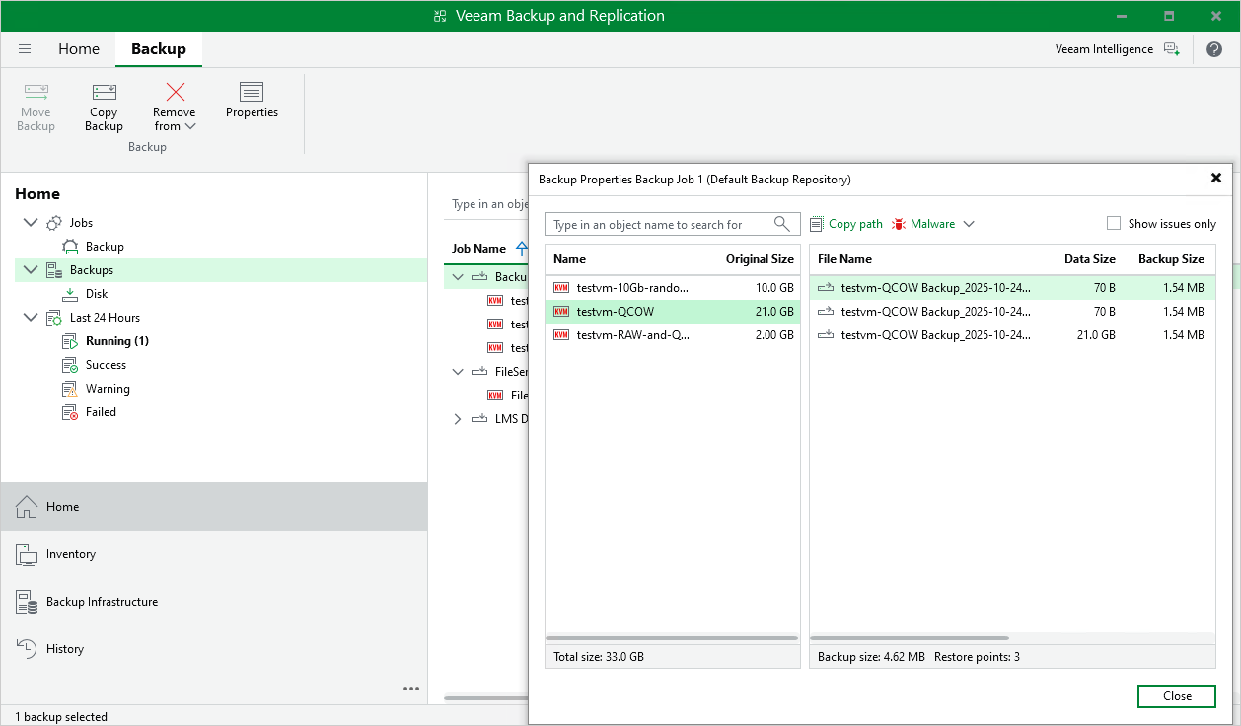Close the Backup Properties dialog with X

[1216, 179]
